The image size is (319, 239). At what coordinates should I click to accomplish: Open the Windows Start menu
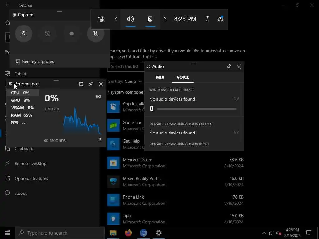pyautogui.click(x=7, y=233)
